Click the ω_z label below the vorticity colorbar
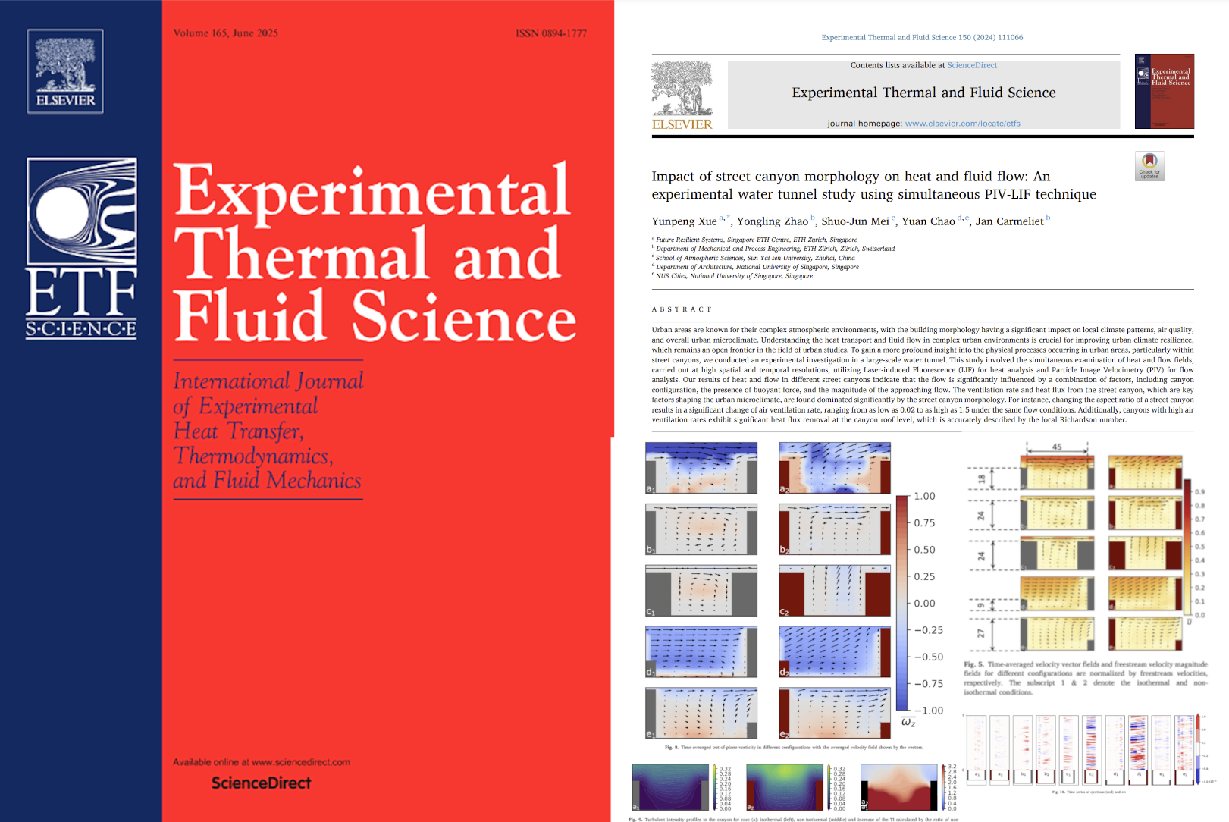The image size is (1229, 822). click(x=908, y=723)
